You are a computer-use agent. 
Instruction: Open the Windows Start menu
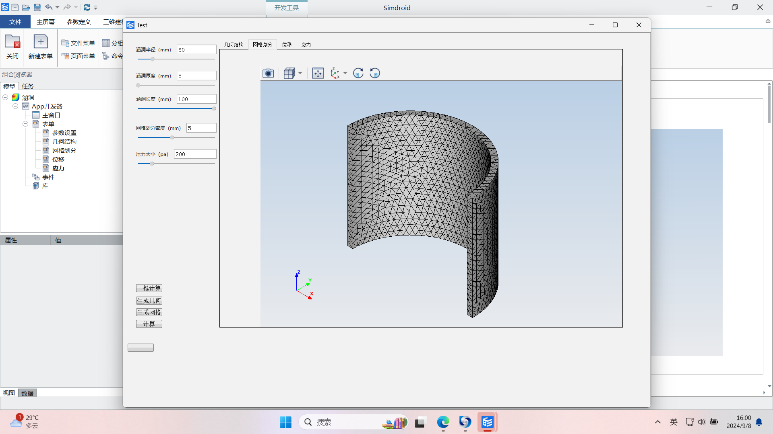(x=285, y=422)
